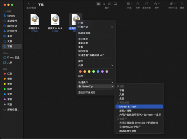Switch to gallery view
187x139 pixels.
pos(115,4)
